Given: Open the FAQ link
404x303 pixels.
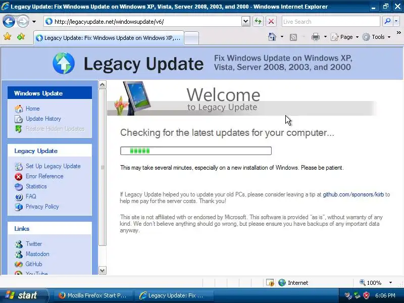Looking at the screenshot, I should click(x=31, y=196).
